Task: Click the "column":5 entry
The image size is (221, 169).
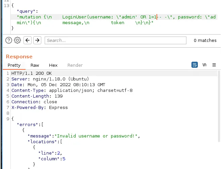Action: coord(52,159)
